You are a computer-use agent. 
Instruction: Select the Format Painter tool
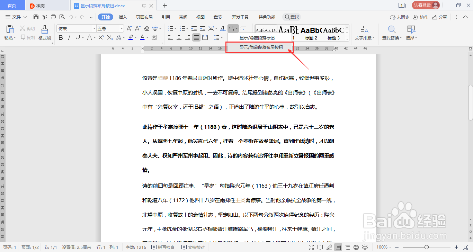click(x=44, y=33)
